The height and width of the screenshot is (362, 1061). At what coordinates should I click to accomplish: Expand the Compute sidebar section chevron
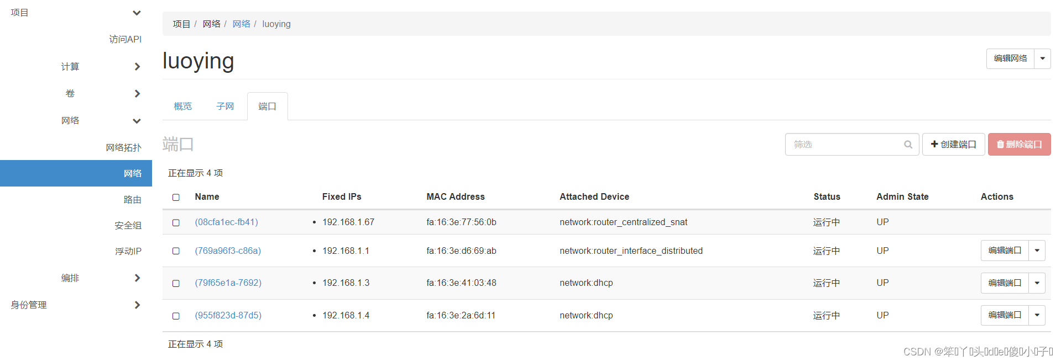(x=137, y=67)
